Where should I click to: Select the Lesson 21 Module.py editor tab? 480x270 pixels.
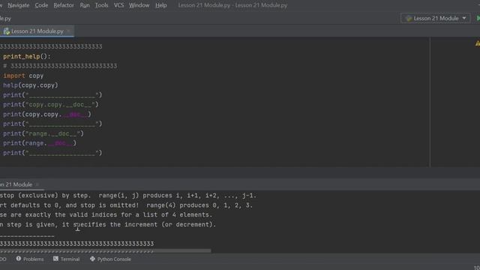click(37, 31)
